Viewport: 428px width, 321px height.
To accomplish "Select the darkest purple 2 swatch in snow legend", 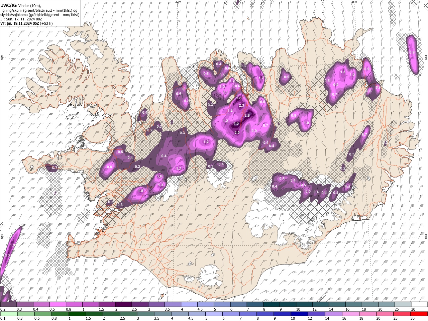I will [123, 304].
